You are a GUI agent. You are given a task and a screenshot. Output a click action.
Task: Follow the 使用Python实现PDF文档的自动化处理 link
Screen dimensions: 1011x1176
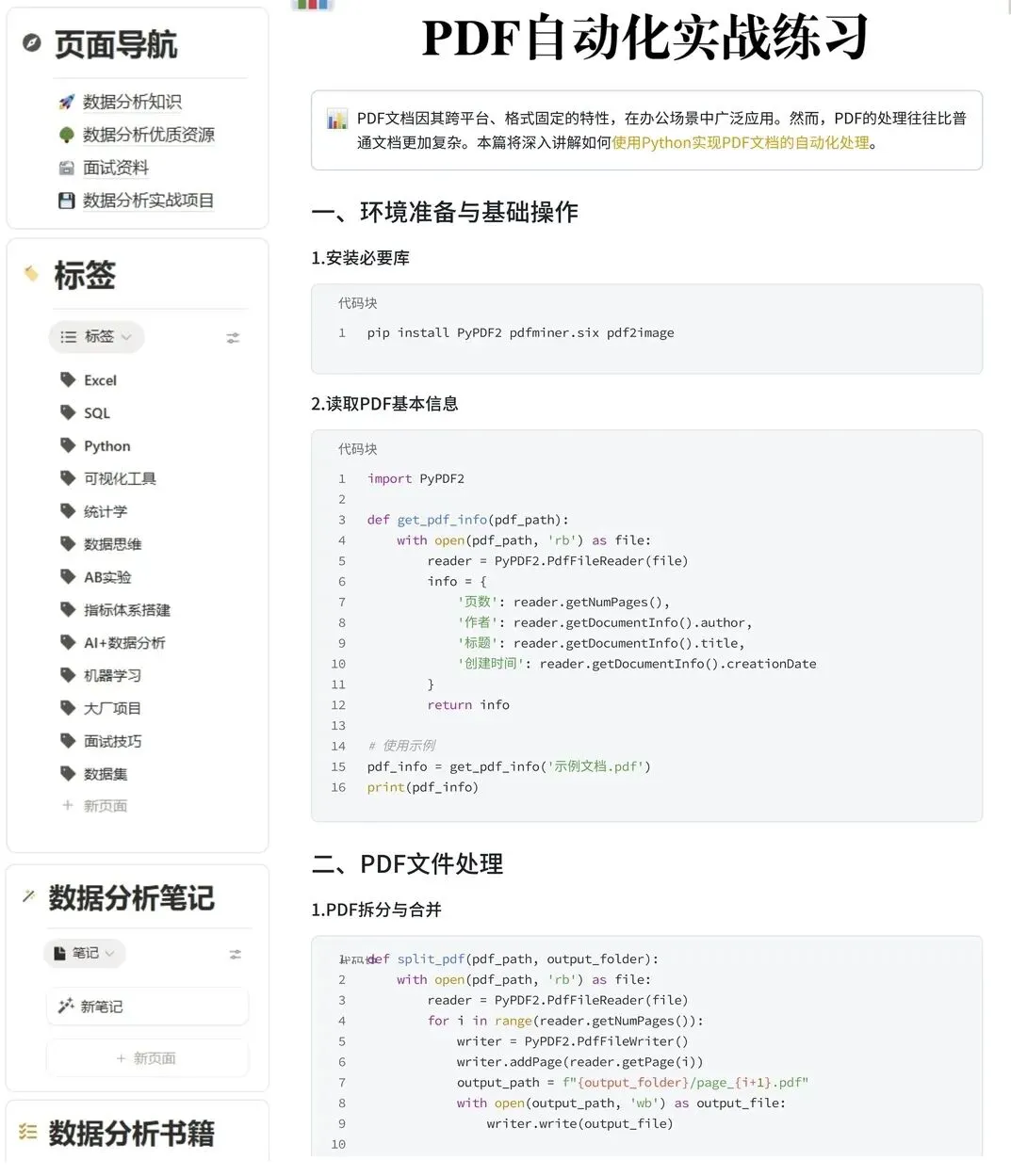click(741, 143)
